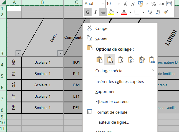Toggle center alignment button
Viewport: 179px width, 132px height.
point(103,12)
